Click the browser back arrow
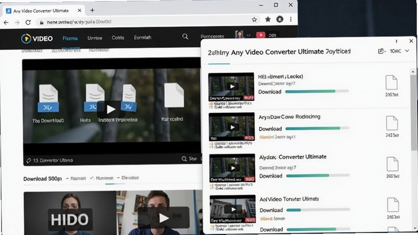The image size is (418, 235). tap(6, 22)
